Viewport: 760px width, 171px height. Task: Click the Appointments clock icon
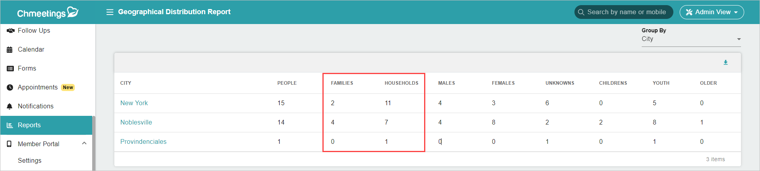(x=10, y=87)
